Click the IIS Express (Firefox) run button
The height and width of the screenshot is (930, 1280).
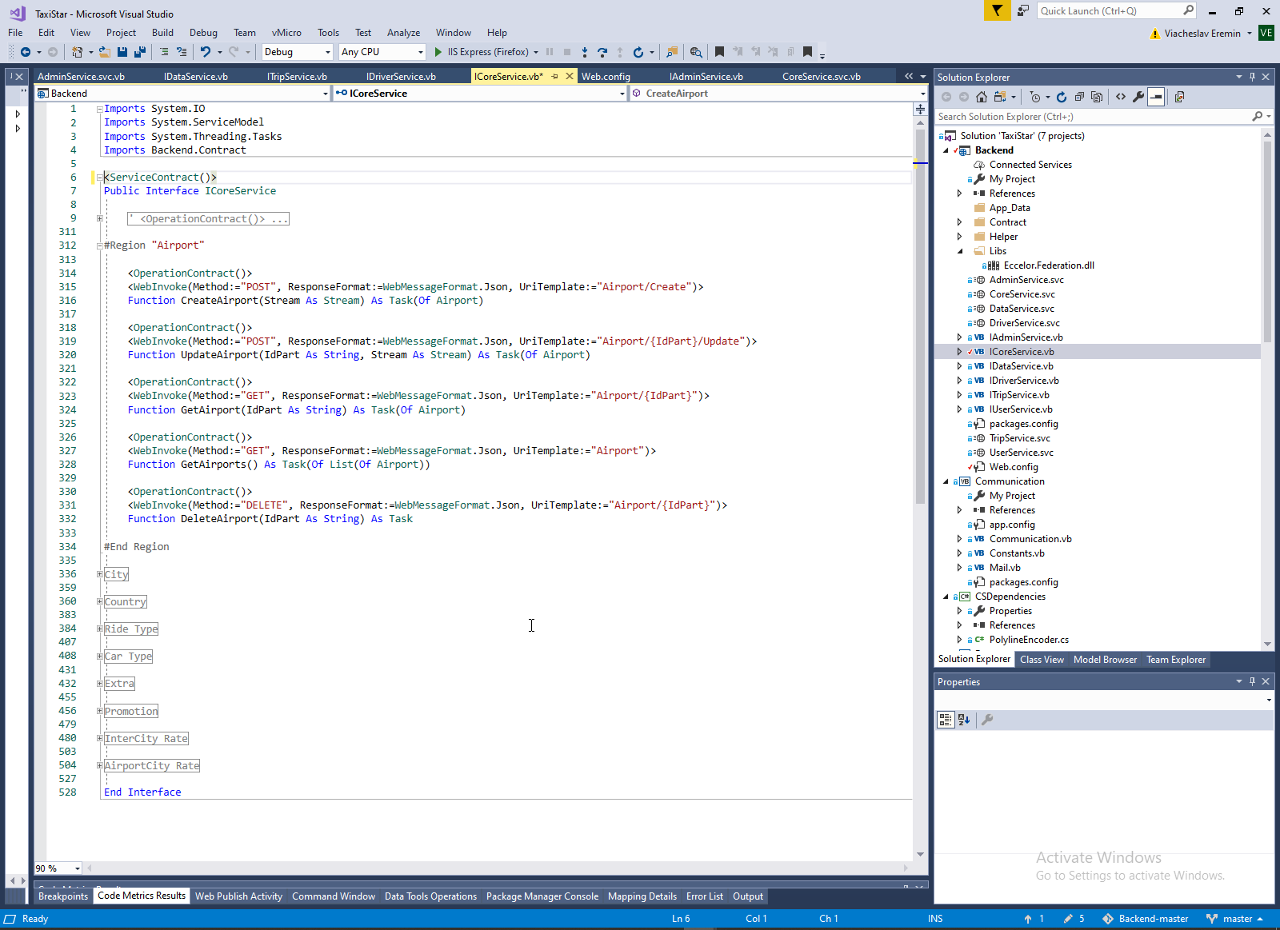point(486,52)
